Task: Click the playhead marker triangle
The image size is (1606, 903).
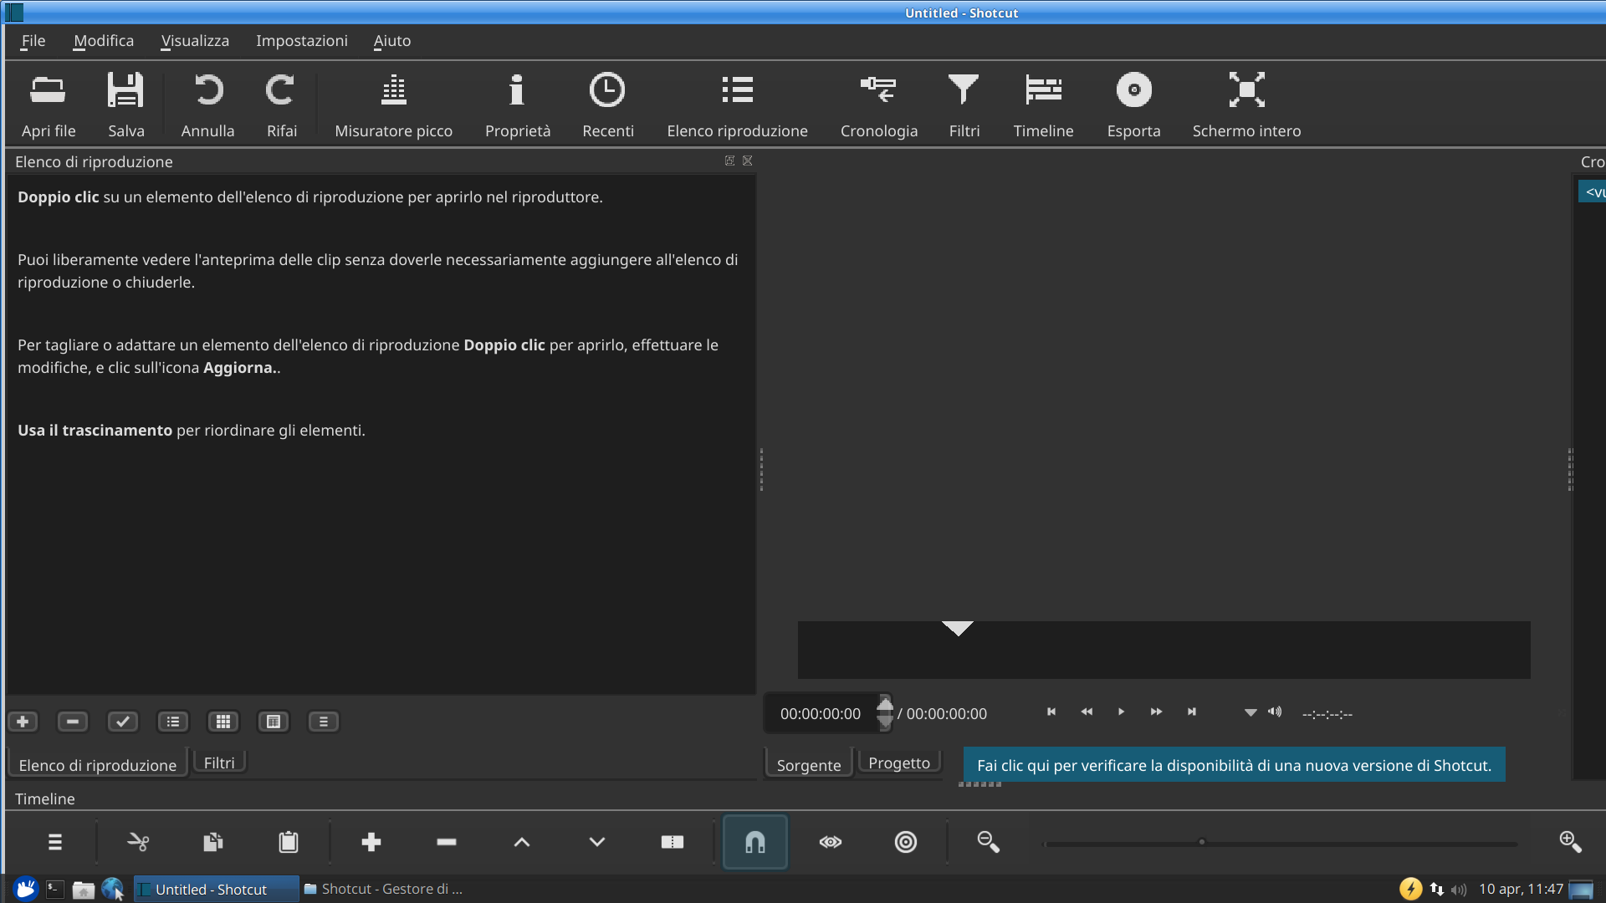Action: click(958, 628)
